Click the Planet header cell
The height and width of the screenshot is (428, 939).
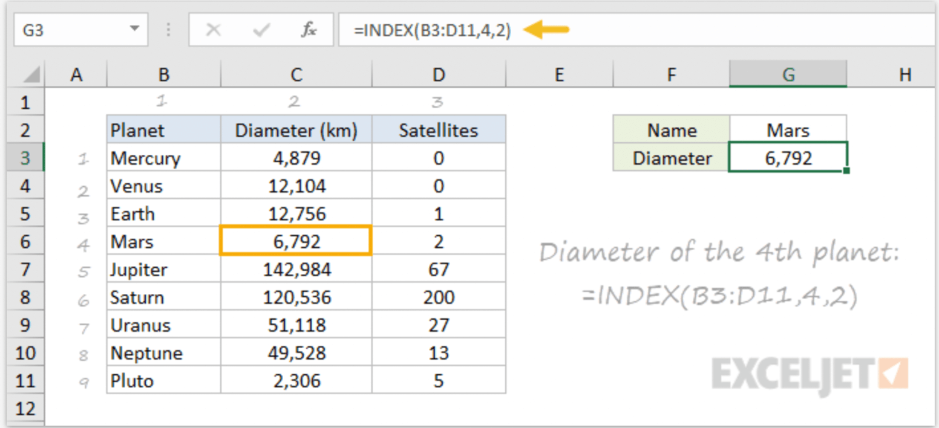point(164,130)
